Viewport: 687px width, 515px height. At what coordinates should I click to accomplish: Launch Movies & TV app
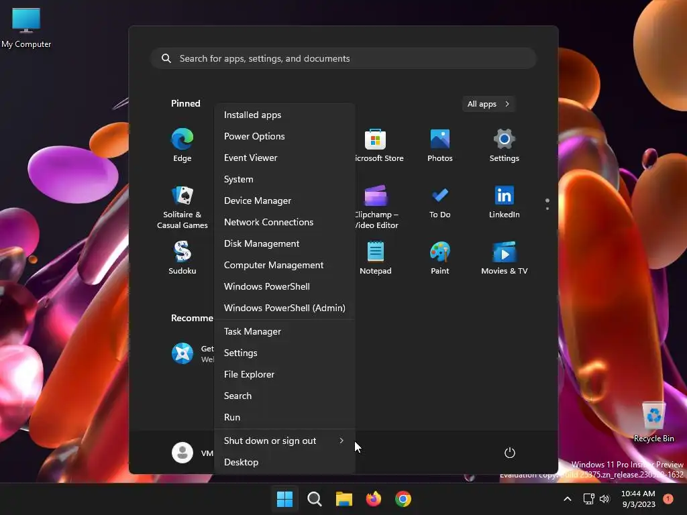click(x=505, y=257)
